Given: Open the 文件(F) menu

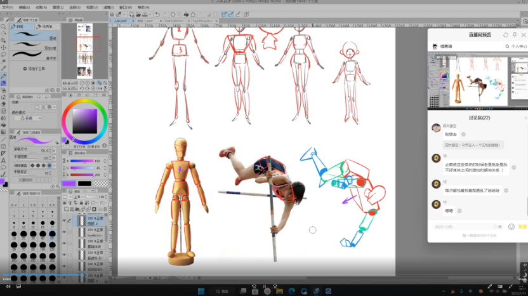Looking at the screenshot, I should [8, 7].
